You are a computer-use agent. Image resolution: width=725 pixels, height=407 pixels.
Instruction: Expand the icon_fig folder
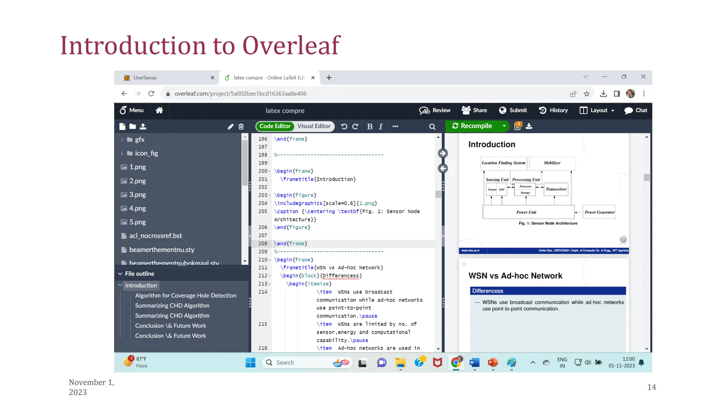point(122,153)
